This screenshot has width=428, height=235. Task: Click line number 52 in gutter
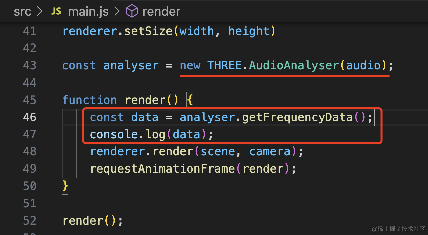[x=30, y=221]
